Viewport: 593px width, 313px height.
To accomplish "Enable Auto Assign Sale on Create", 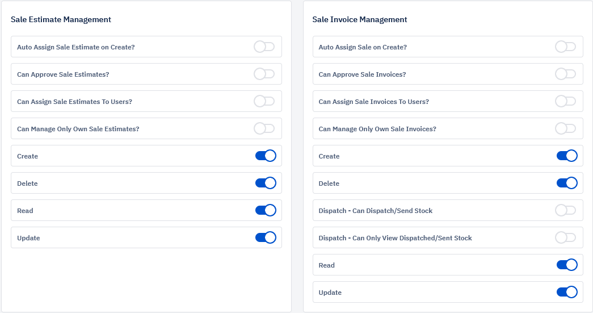I will tap(565, 47).
